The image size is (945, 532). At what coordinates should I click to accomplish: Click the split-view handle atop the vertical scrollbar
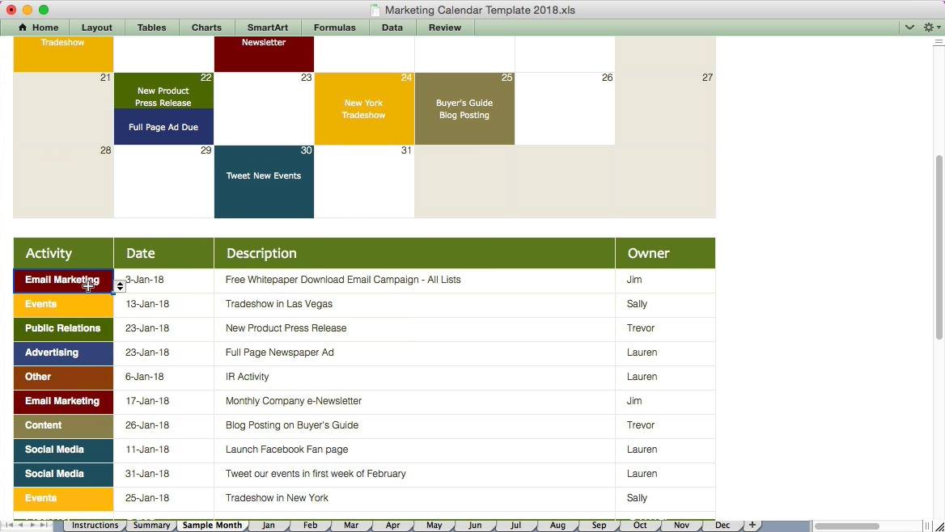coord(939,42)
